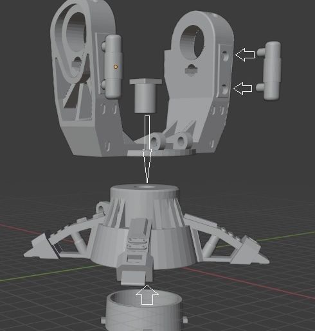Click the orange origin dot on left clip
Screen dimensions: 315x331
[x=116, y=67]
